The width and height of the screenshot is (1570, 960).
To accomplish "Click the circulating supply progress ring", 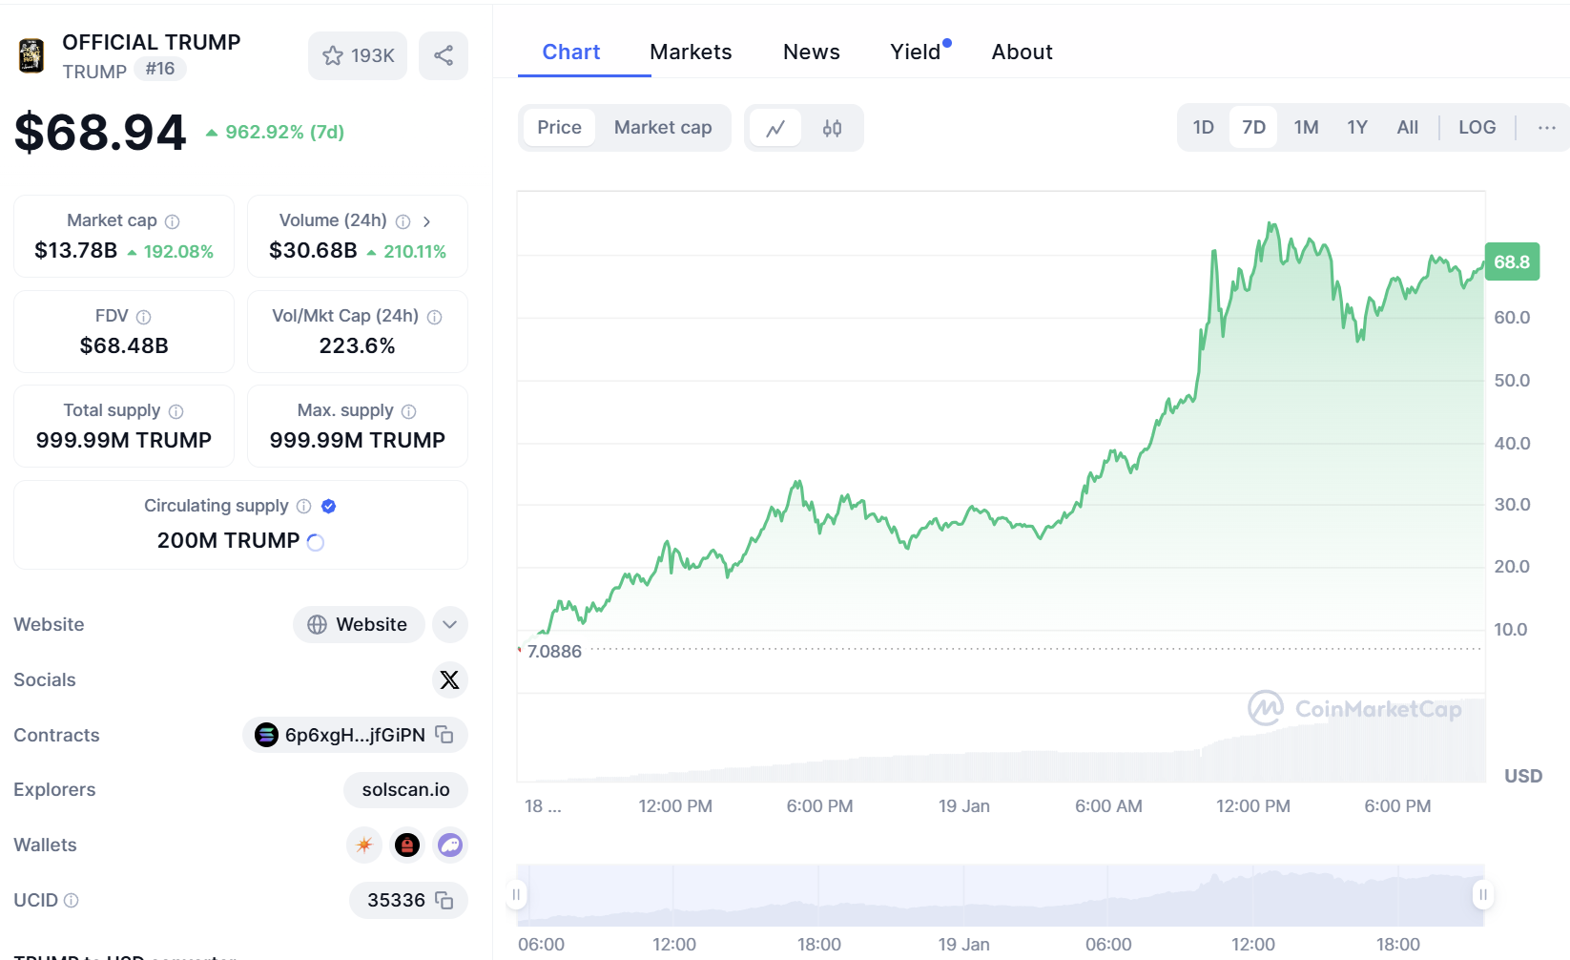I will (316, 542).
